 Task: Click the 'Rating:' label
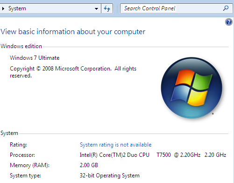(x=18, y=145)
